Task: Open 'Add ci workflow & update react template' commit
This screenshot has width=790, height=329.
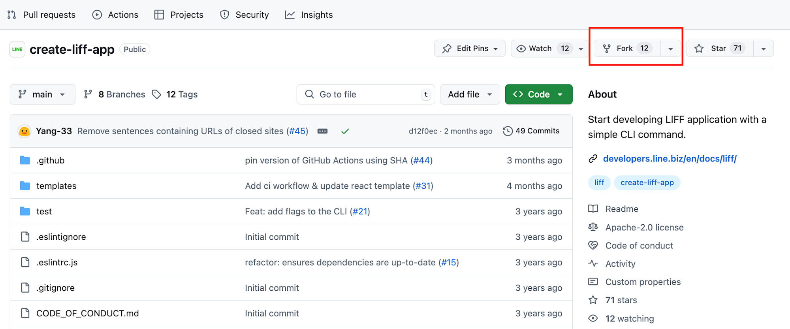Action: click(327, 186)
